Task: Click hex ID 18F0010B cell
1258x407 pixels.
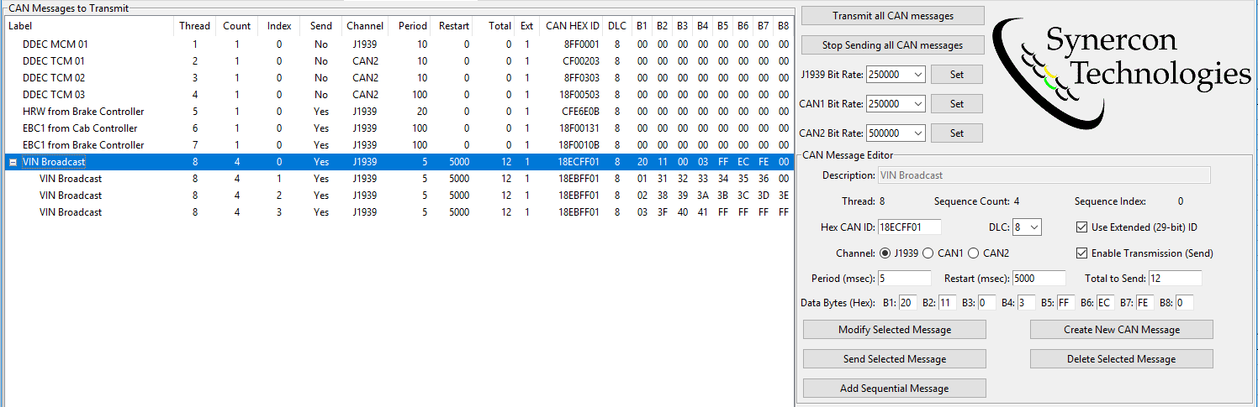Action: click(579, 145)
